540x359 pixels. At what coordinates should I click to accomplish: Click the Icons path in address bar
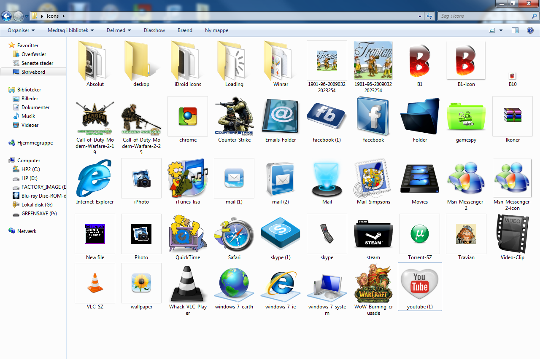[x=52, y=16]
